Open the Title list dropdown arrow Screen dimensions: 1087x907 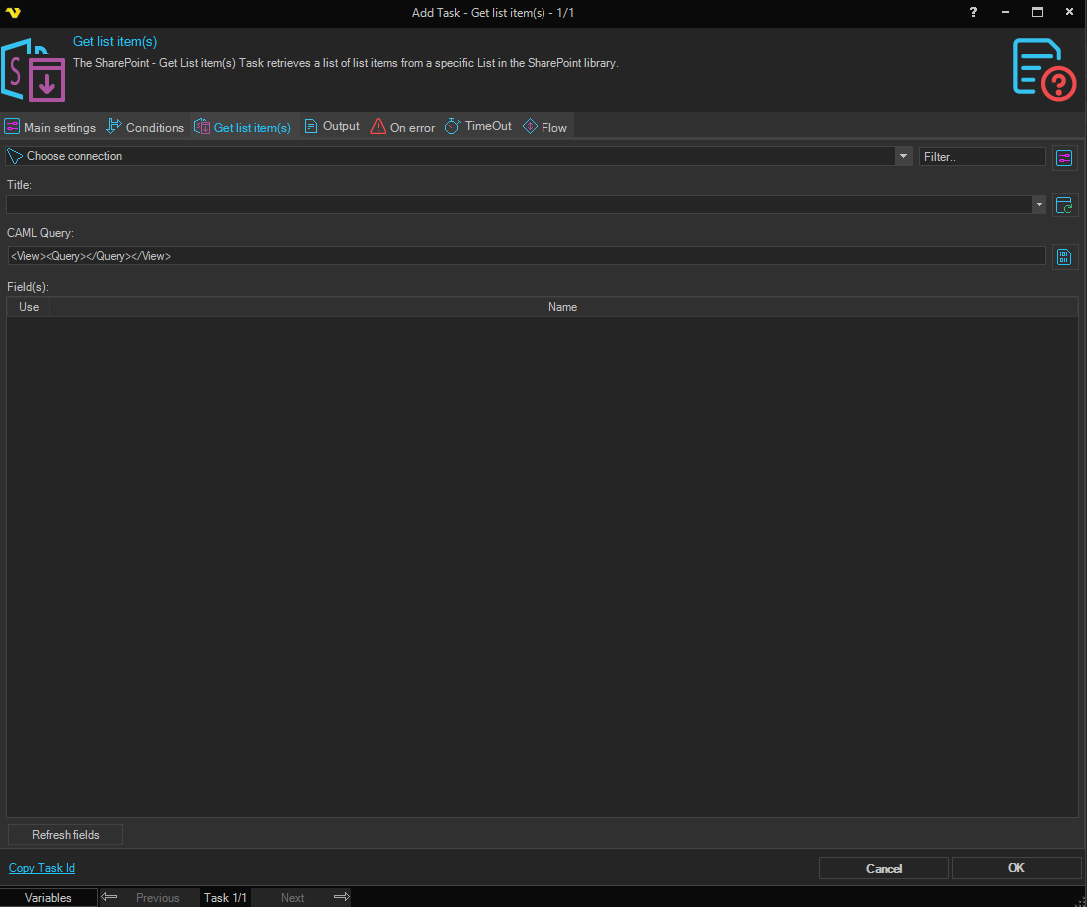point(1039,204)
